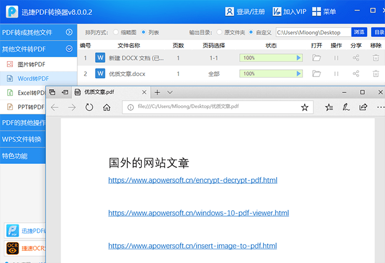385x263 pixels.
Task: Share the 优质文章.docx file
Action: click(x=356, y=74)
